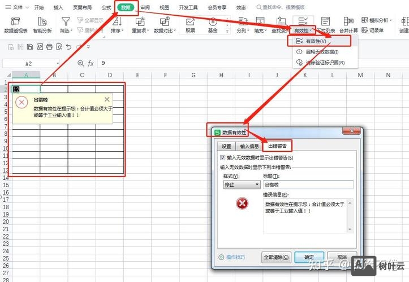Click the print preview icon in quick access toolbar
The width and height of the screenshot is (409, 282).
(59, 47)
